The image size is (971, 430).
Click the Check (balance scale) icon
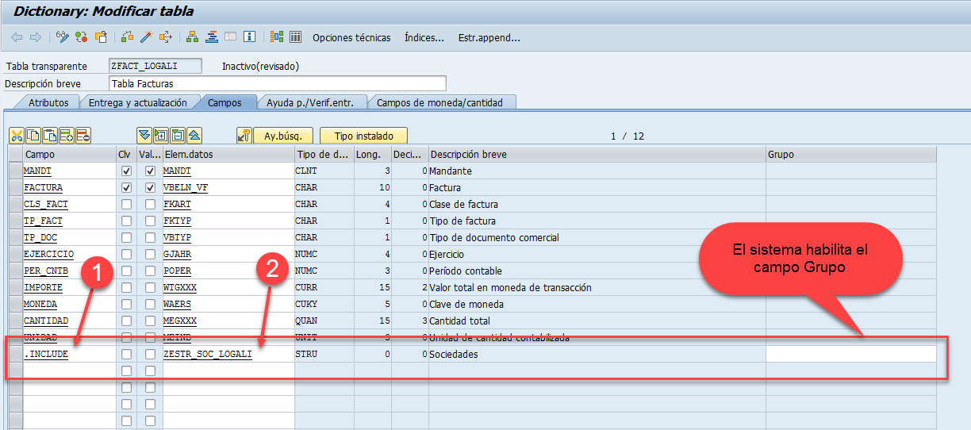coord(128,37)
